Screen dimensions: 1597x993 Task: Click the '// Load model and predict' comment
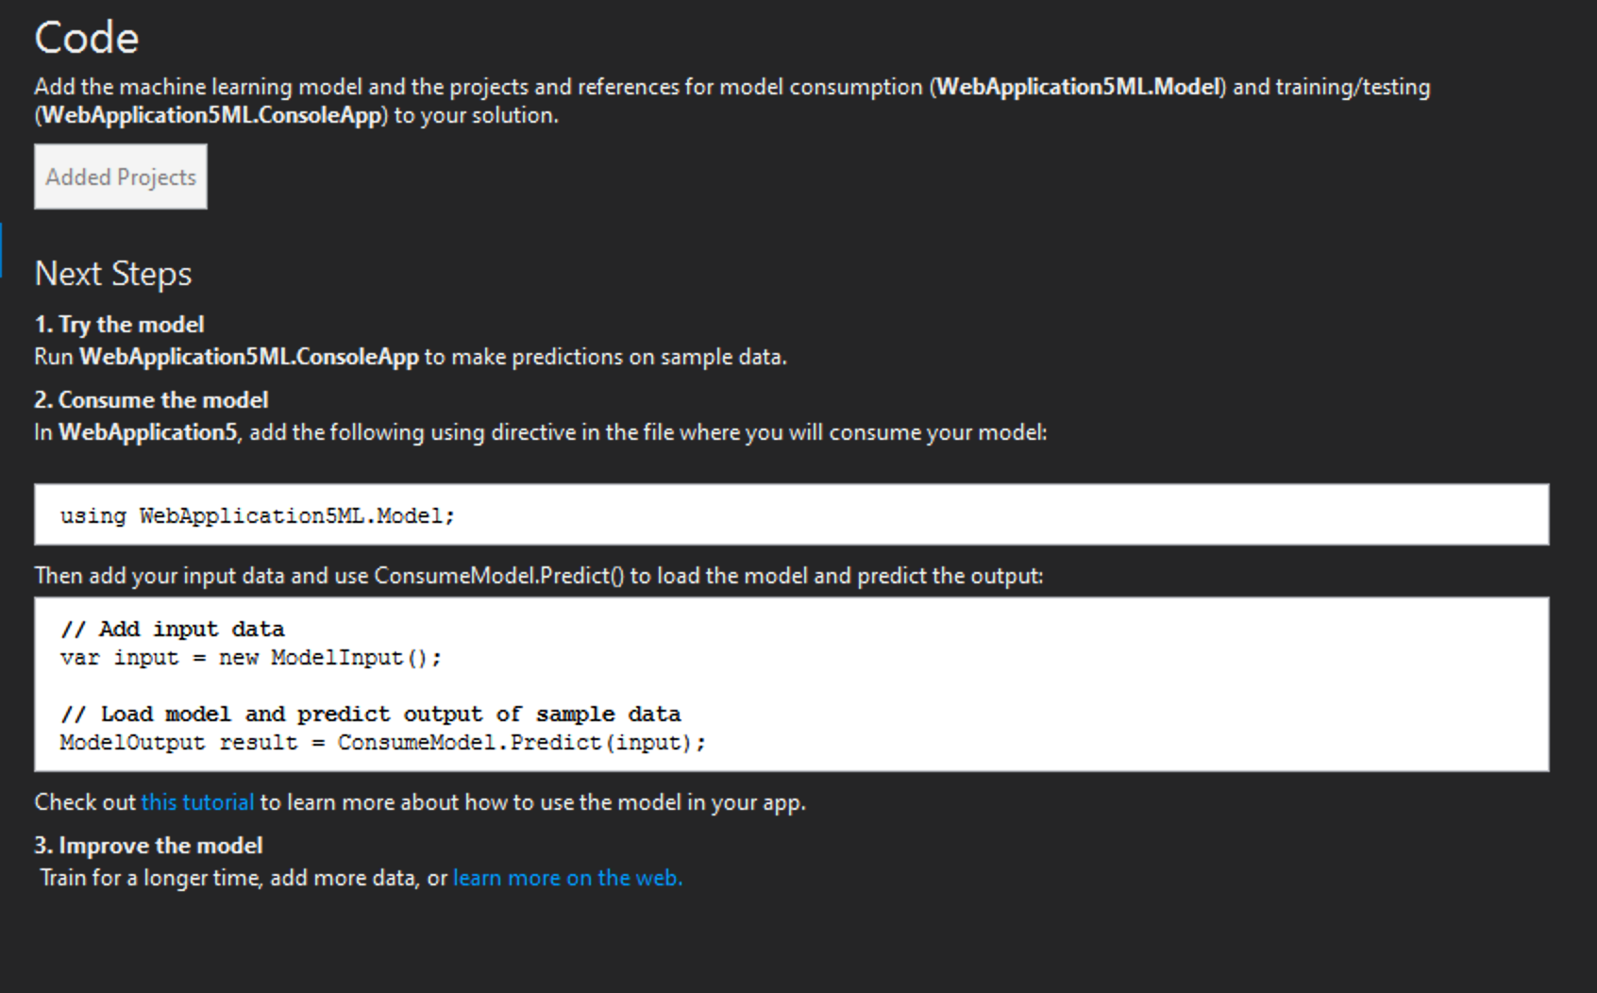[368, 714]
